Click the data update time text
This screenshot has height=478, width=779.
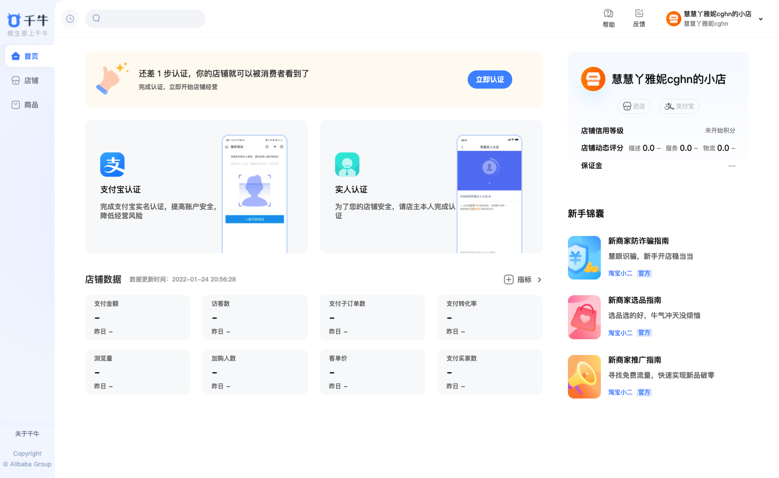pyautogui.click(x=183, y=280)
